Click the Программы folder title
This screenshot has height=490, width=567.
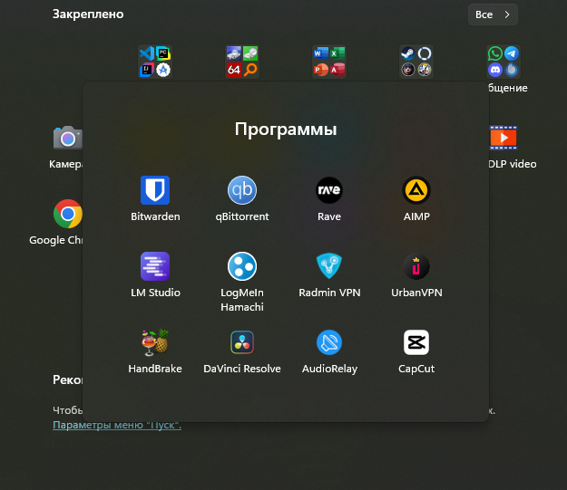[286, 130]
